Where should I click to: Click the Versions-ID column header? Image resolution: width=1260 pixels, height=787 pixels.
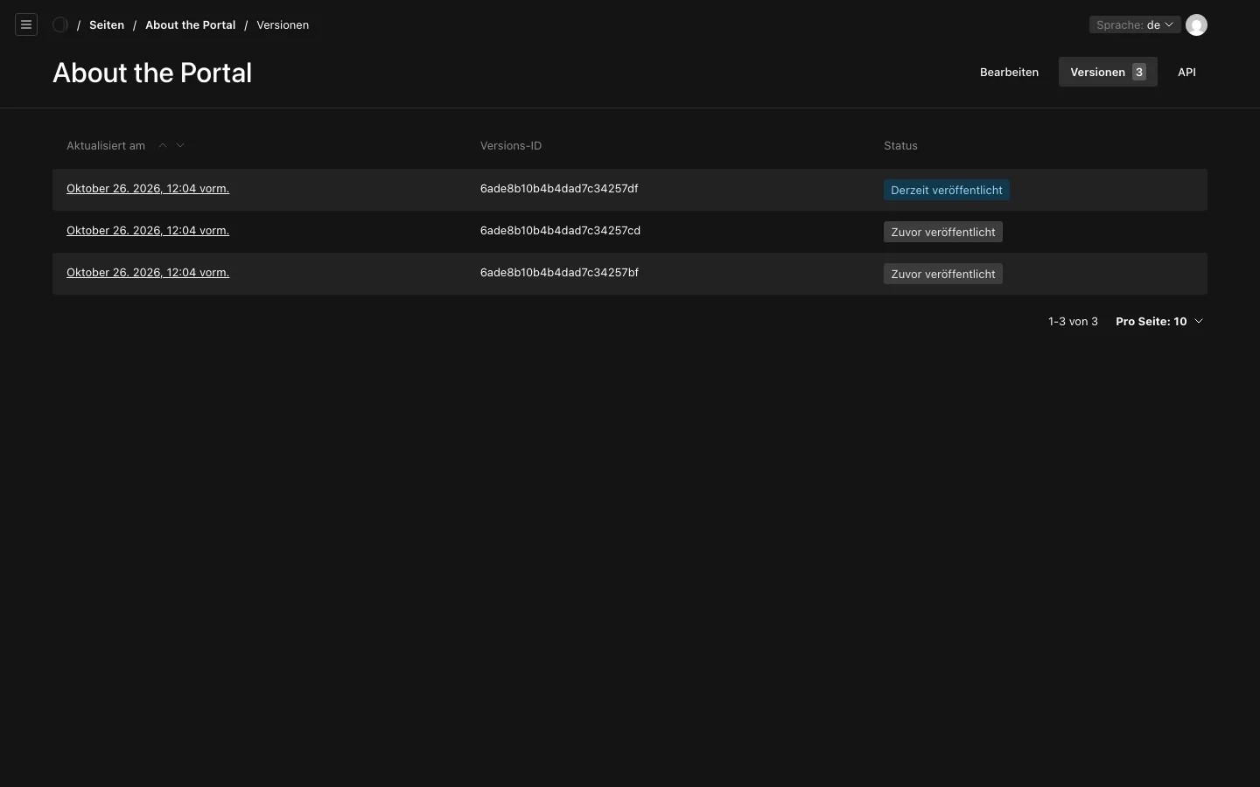[x=511, y=145]
